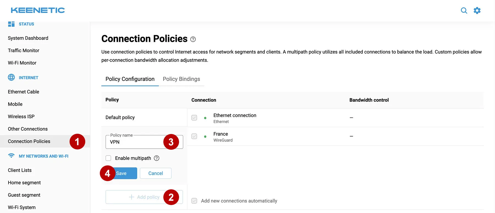Open Traffic Monitor in the sidebar
This screenshot has width=495, height=213.
pos(24,51)
